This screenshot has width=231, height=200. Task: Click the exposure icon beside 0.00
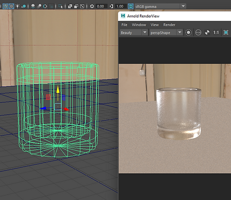point(92,6)
